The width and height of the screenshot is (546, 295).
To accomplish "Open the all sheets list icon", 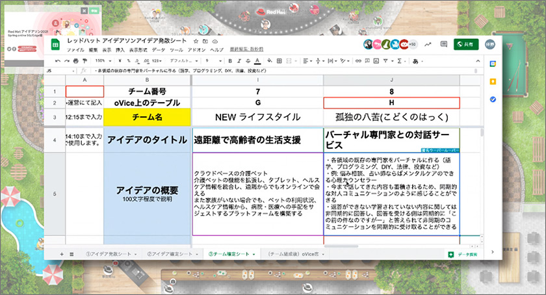I will [72, 253].
